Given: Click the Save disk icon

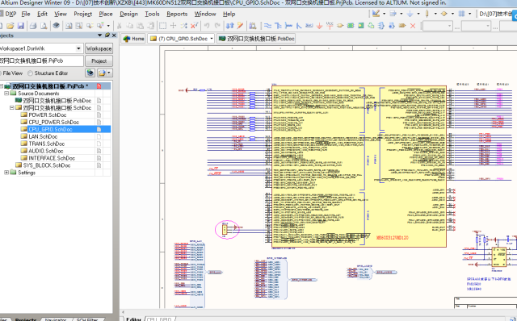Looking at the screenshot, I should (x=21, y=26).
